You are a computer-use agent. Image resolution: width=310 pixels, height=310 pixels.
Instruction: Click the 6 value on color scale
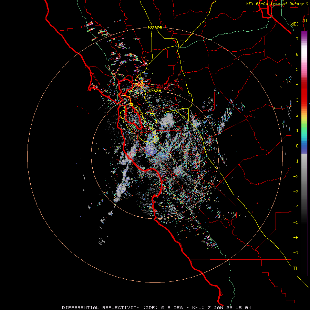click(x=297, y=54)
